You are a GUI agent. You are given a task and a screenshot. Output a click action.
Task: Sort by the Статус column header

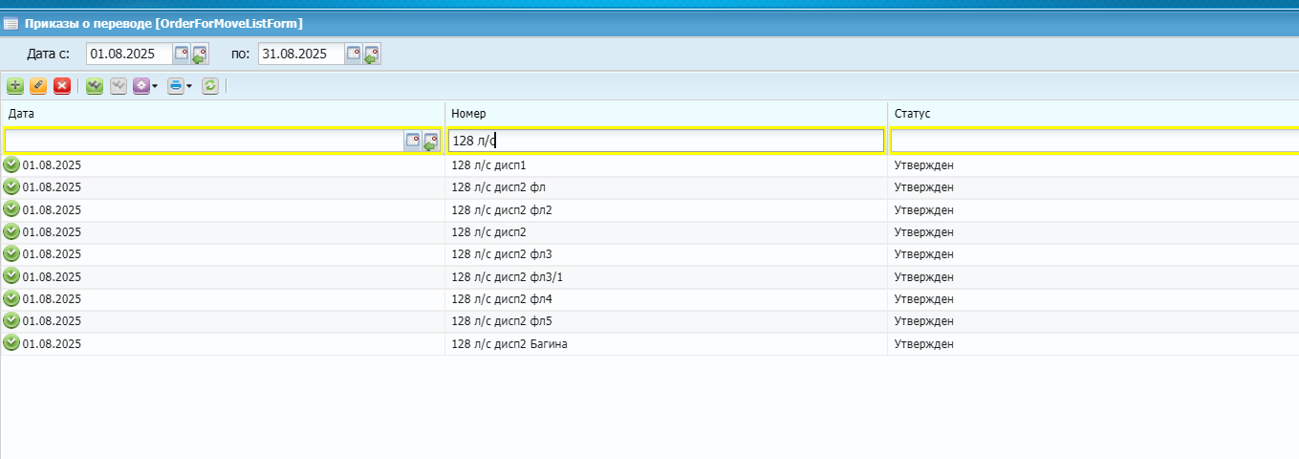tap(1093, 113)
